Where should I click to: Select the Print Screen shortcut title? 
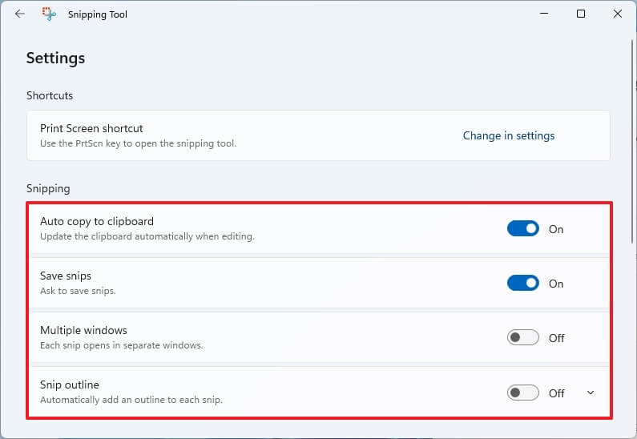pos(91,128)
